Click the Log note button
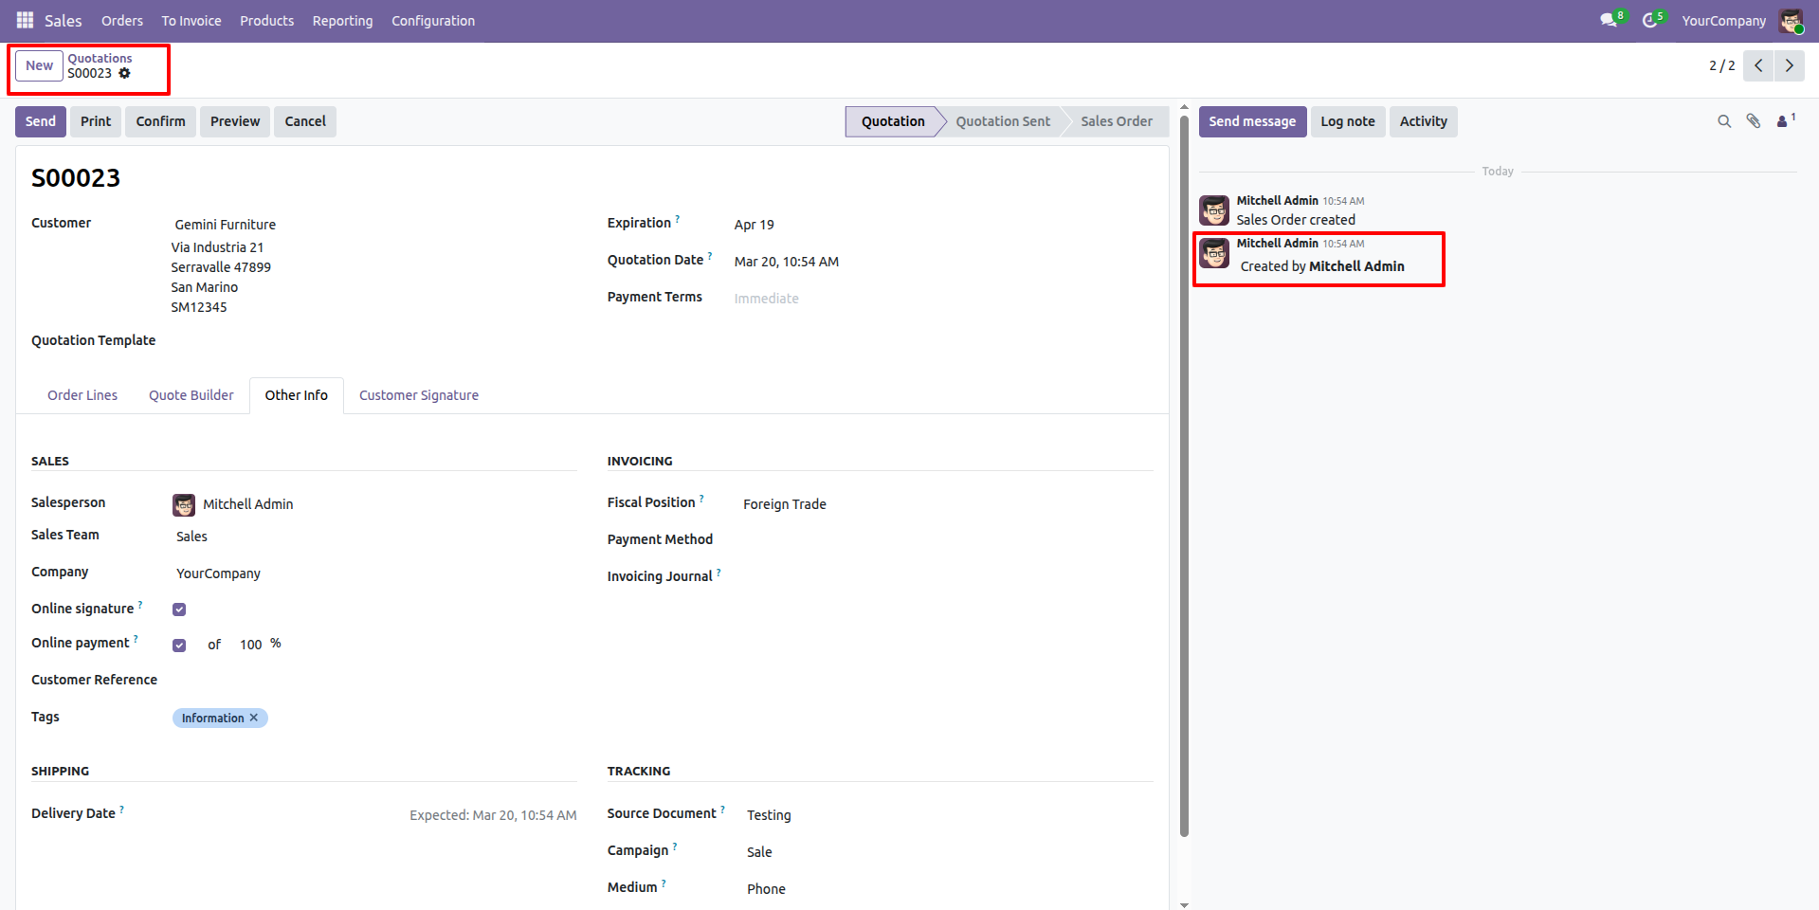1819x910 pixels. (1347, 121)
